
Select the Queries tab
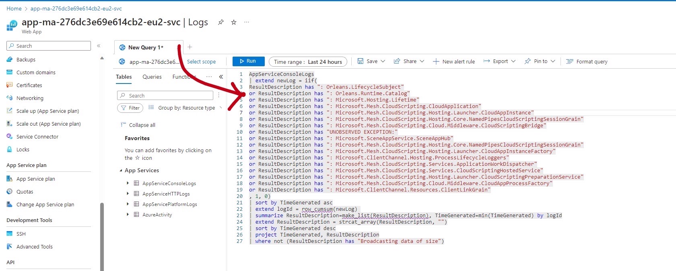(152, 77)
